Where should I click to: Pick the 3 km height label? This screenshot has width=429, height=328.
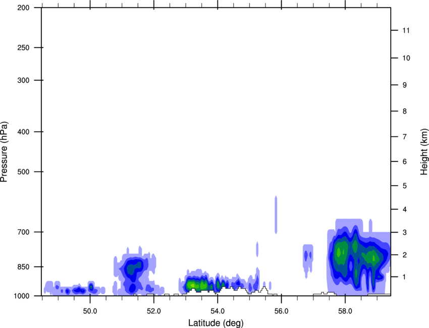pyautogui.click(x=405, y=232)
